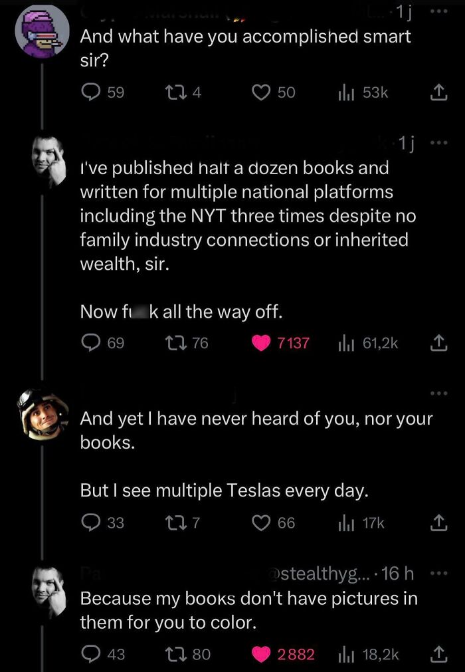Share the 'multiple Teslas every day' tweet
The height and width of the screenshot is (672, 465).
[x=438, y=523]
